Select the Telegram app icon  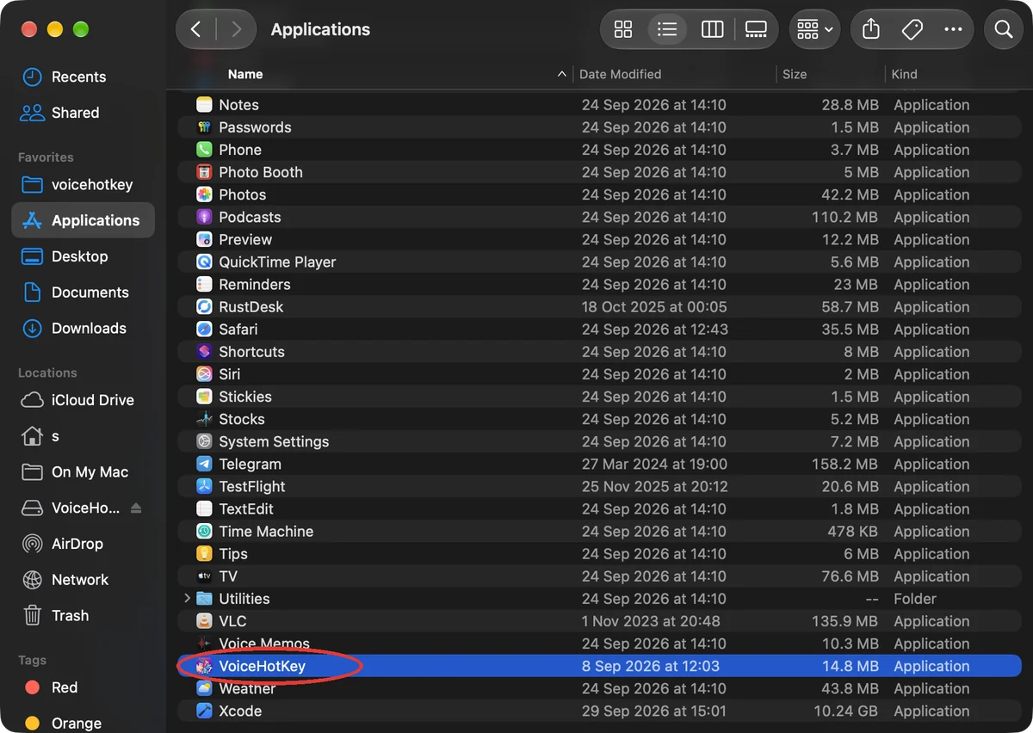click(204, 464)
